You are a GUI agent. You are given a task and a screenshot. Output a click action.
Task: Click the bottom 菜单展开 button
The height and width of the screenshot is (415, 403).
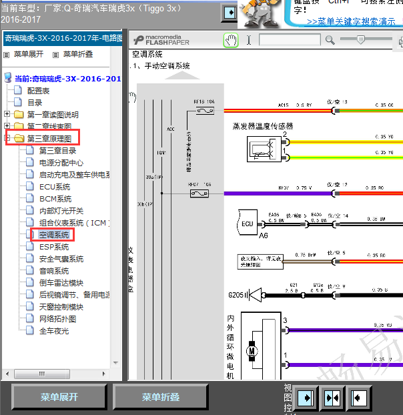[x=59, y=397]
